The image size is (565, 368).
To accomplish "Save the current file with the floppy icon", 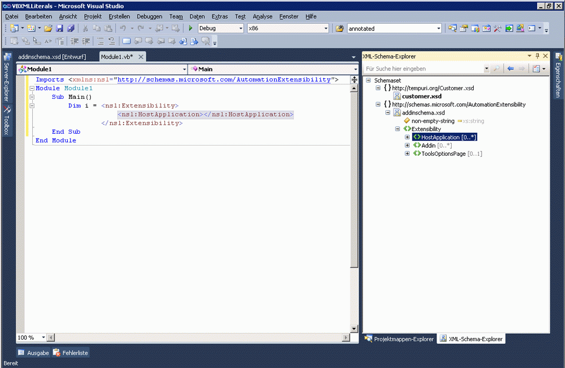I will point(60,28).
